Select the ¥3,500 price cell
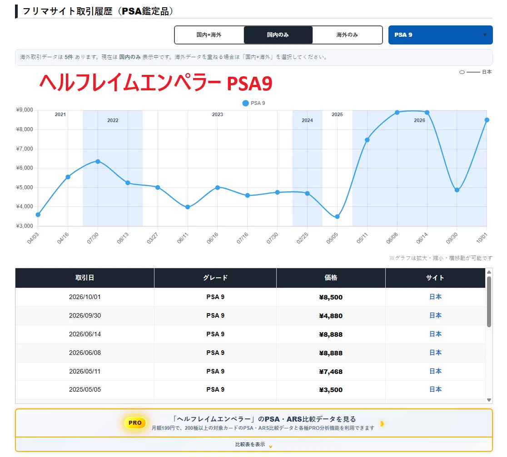The height and width of the screenshot is (457, 507). (x=331, y=390)
